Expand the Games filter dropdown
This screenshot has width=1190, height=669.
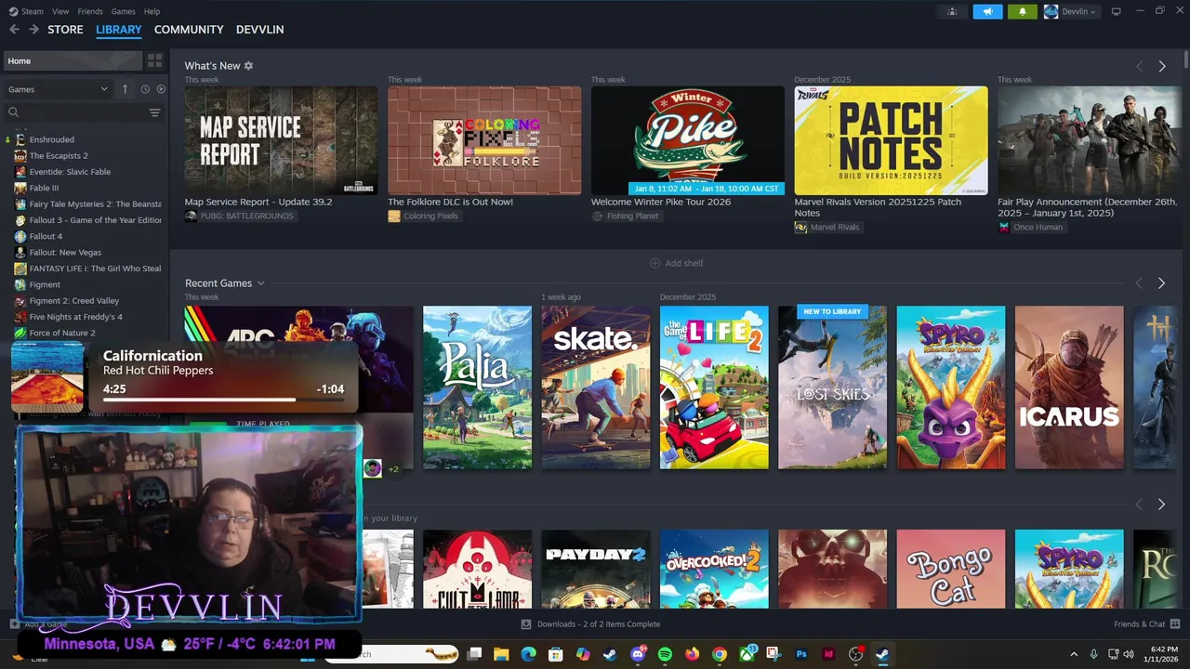coord(58,89)
